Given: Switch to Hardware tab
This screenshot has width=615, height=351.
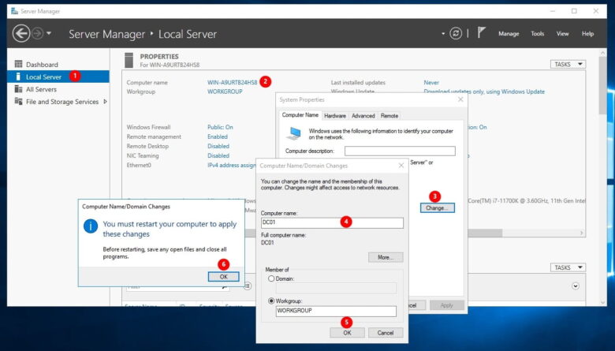Looking at the screenshot, I should 335,116.
